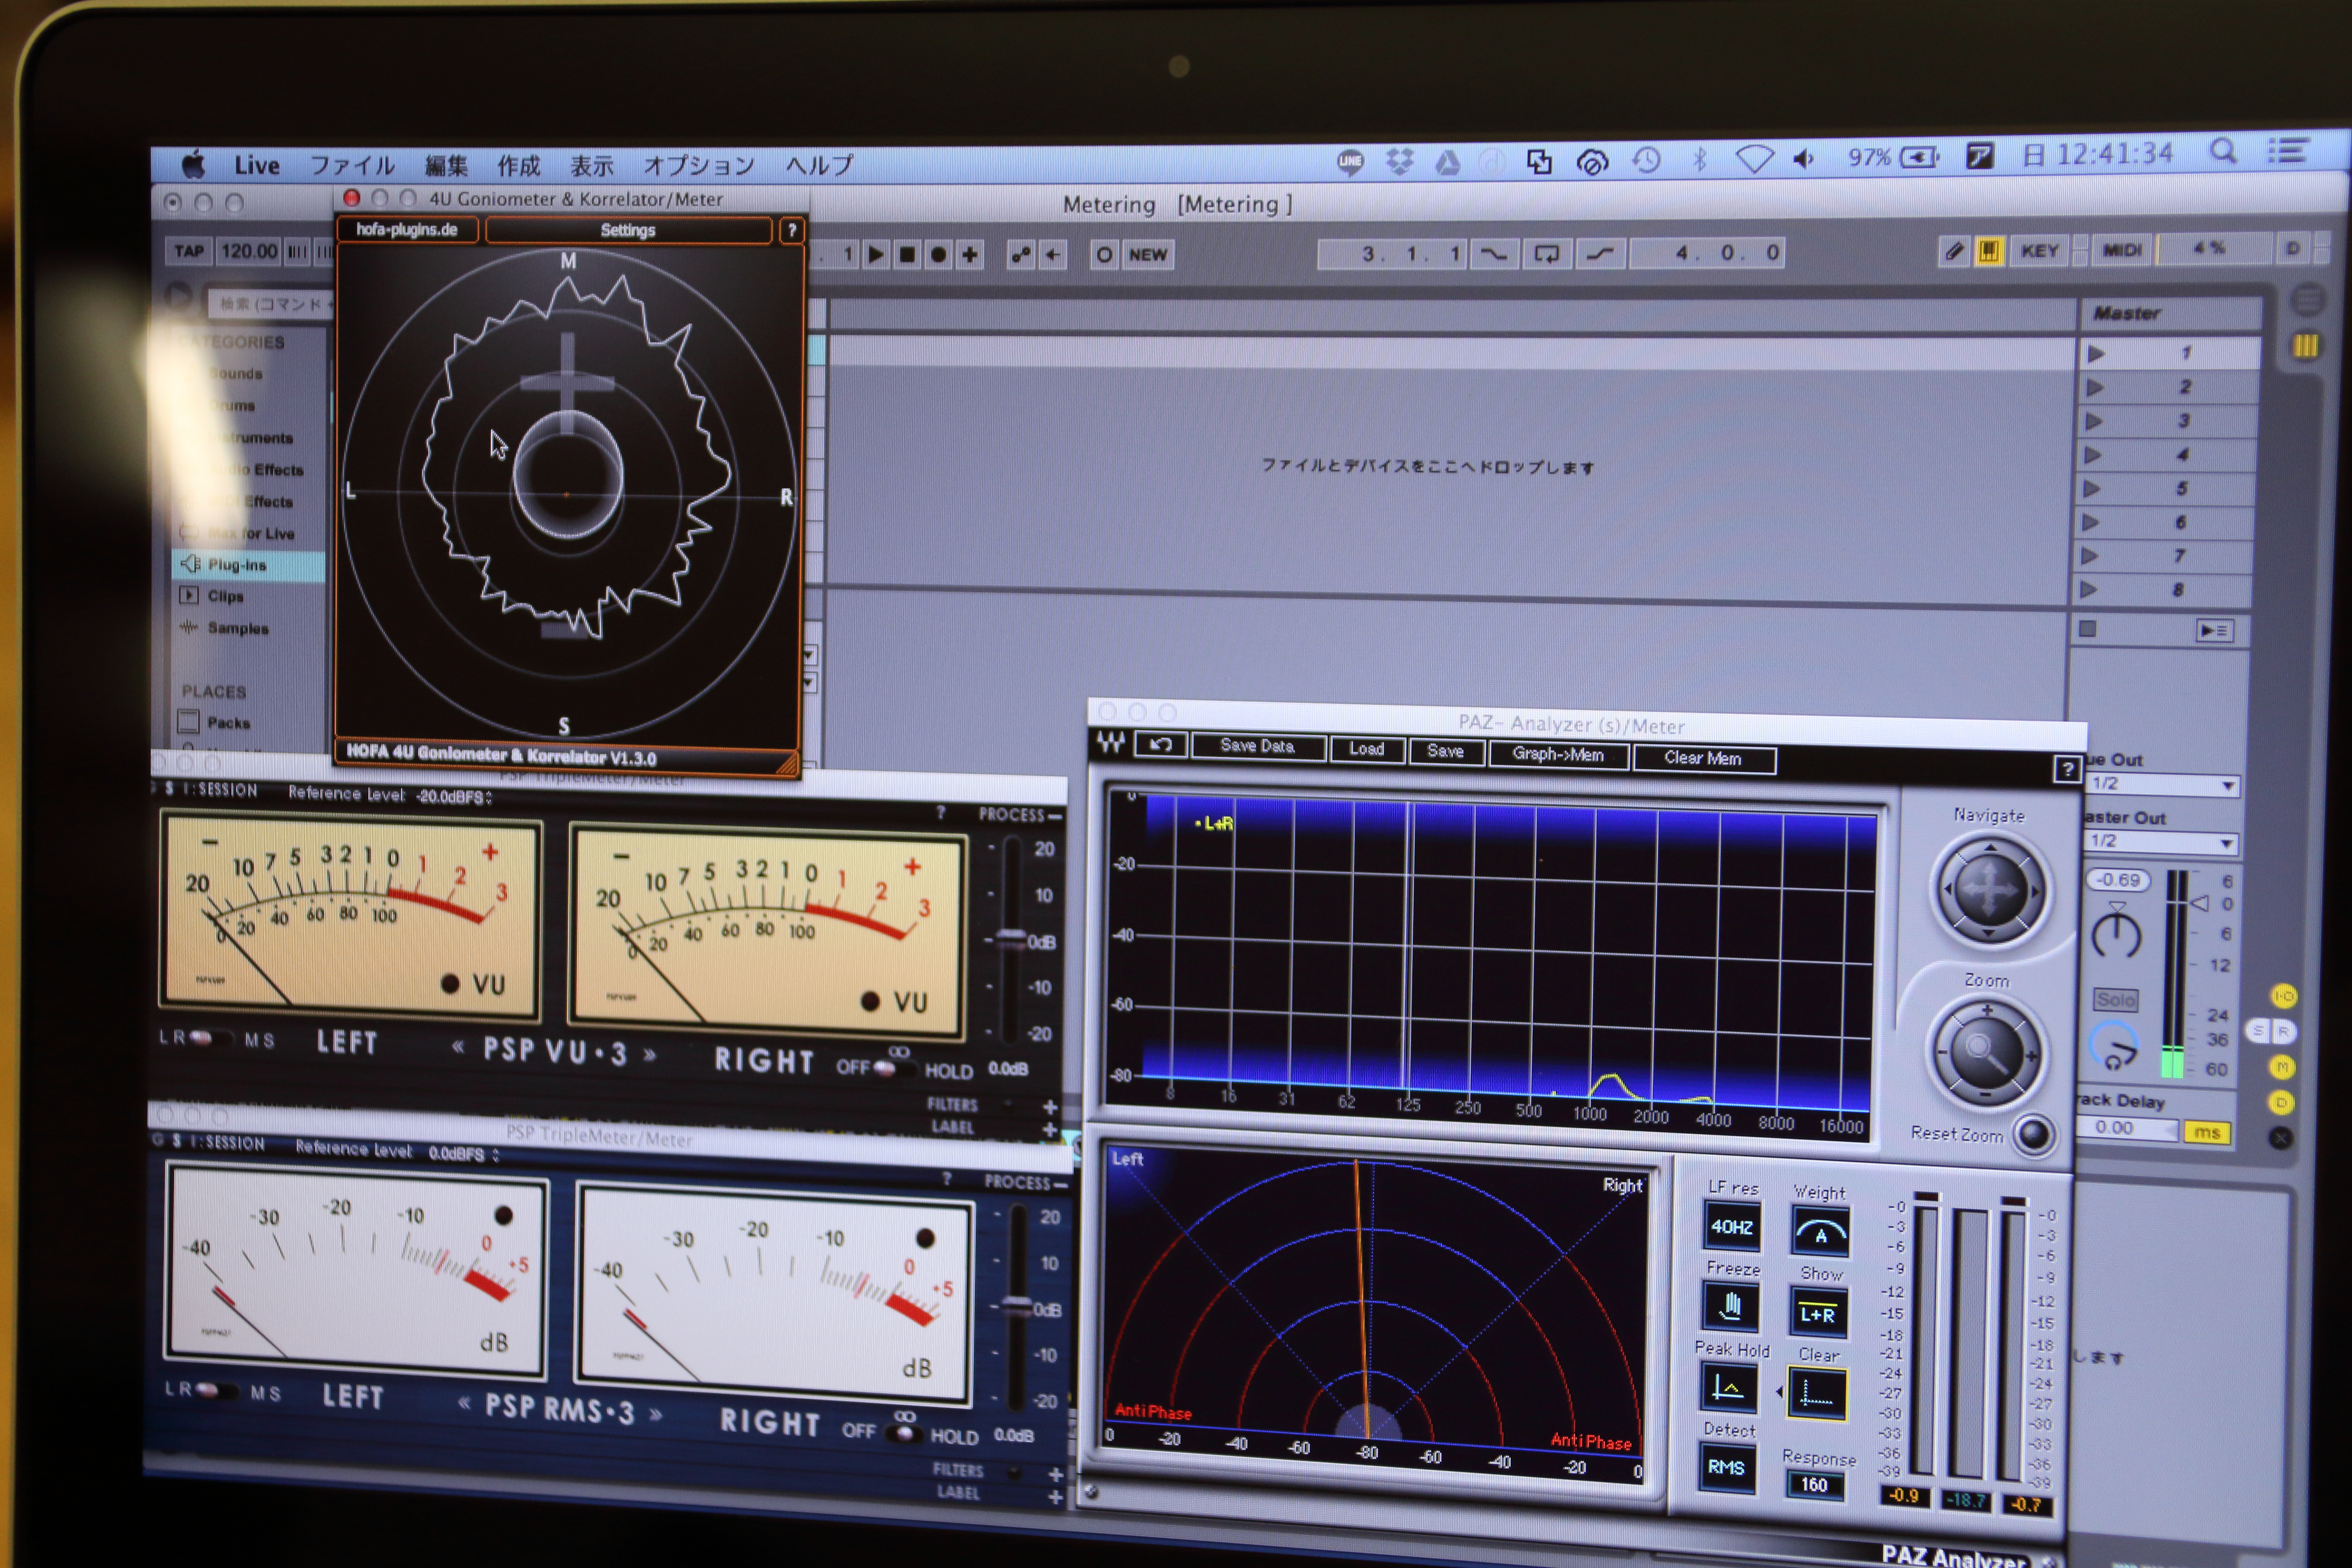Open the Live application menu
Viewport: 2352px width, 1568px height.
coord(257,166)
